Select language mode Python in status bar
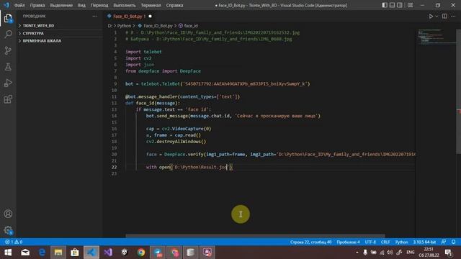Screen dimensions: 461x259 (x=401, y=242)
